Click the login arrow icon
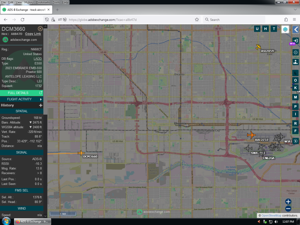Image resolution: width=300 pixels, height=225 pixels. click(x=295, y=40)
